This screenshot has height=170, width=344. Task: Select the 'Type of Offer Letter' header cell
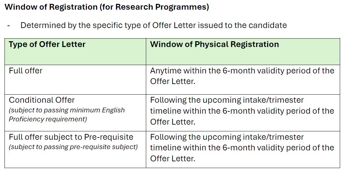tap(76, 52)
